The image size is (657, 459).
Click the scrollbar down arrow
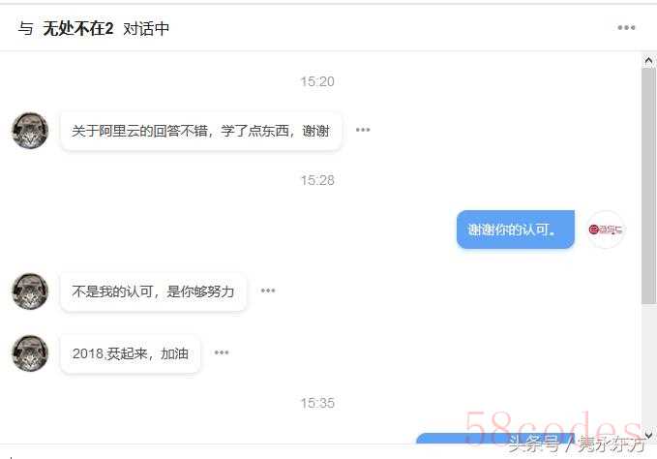(648, 435)
